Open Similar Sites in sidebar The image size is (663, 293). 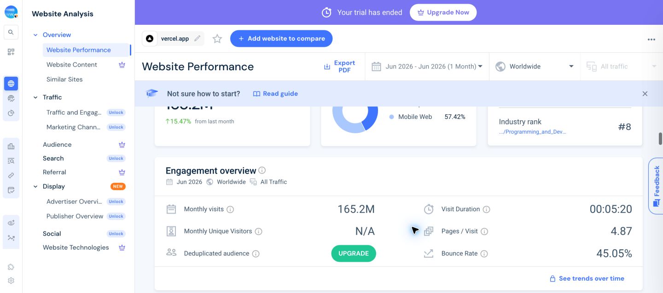tap(64, 79)
